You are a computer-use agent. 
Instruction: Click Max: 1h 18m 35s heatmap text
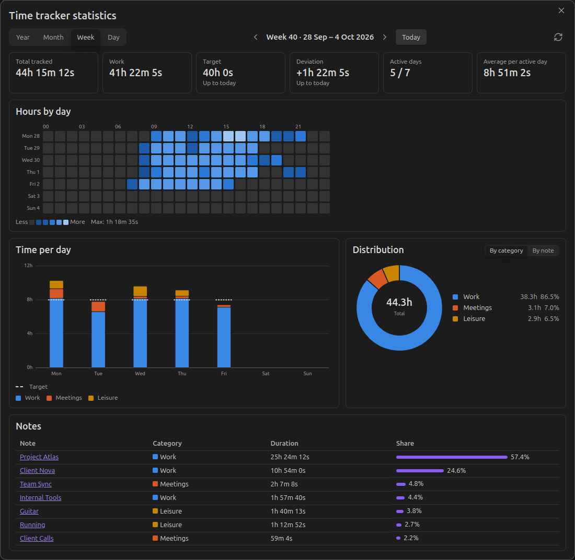tap(114, 222)
